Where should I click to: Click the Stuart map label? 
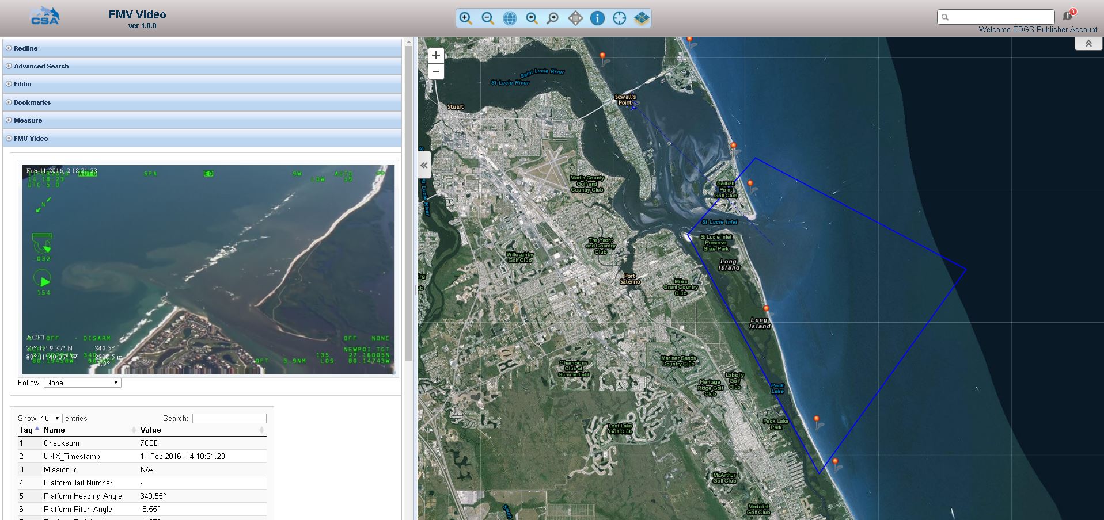pos(456,106)
